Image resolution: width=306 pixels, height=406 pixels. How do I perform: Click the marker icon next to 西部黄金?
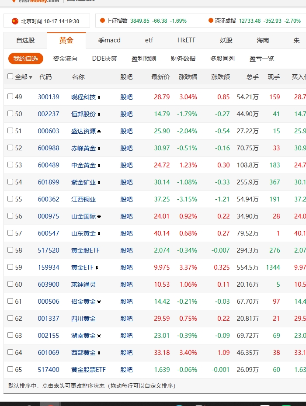click(99, 353)
